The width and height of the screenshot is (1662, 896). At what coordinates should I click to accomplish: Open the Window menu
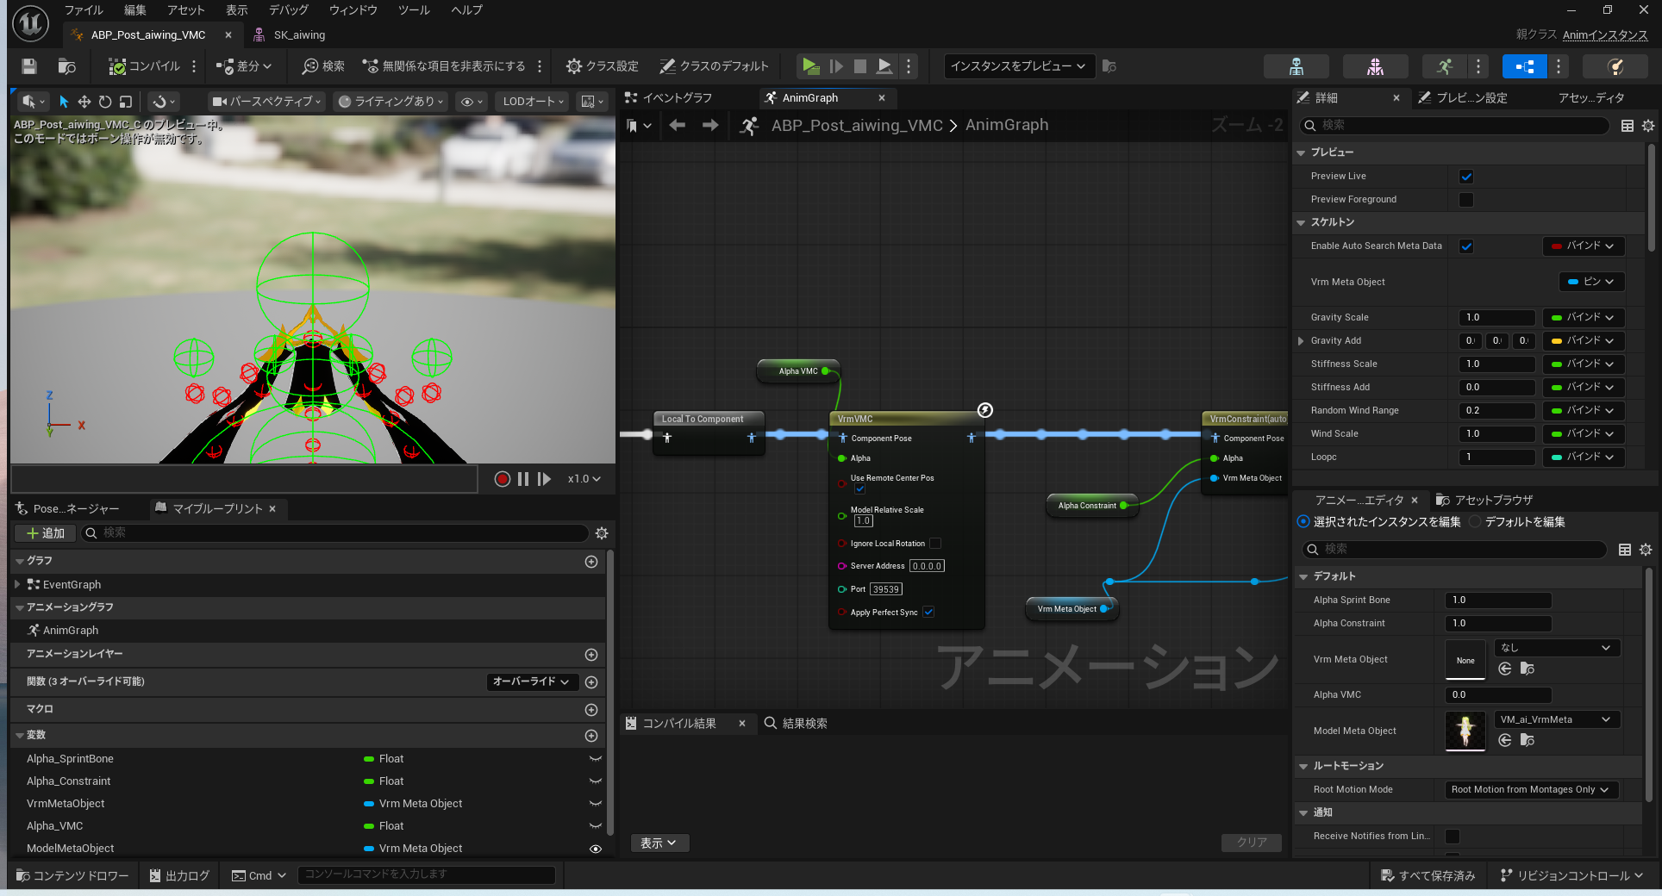pos(353,10)
